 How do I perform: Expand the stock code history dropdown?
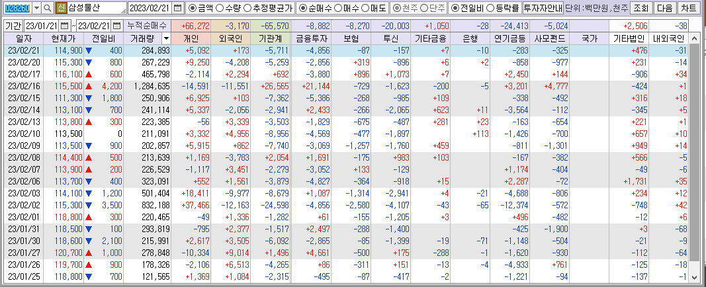pos(37,8)
